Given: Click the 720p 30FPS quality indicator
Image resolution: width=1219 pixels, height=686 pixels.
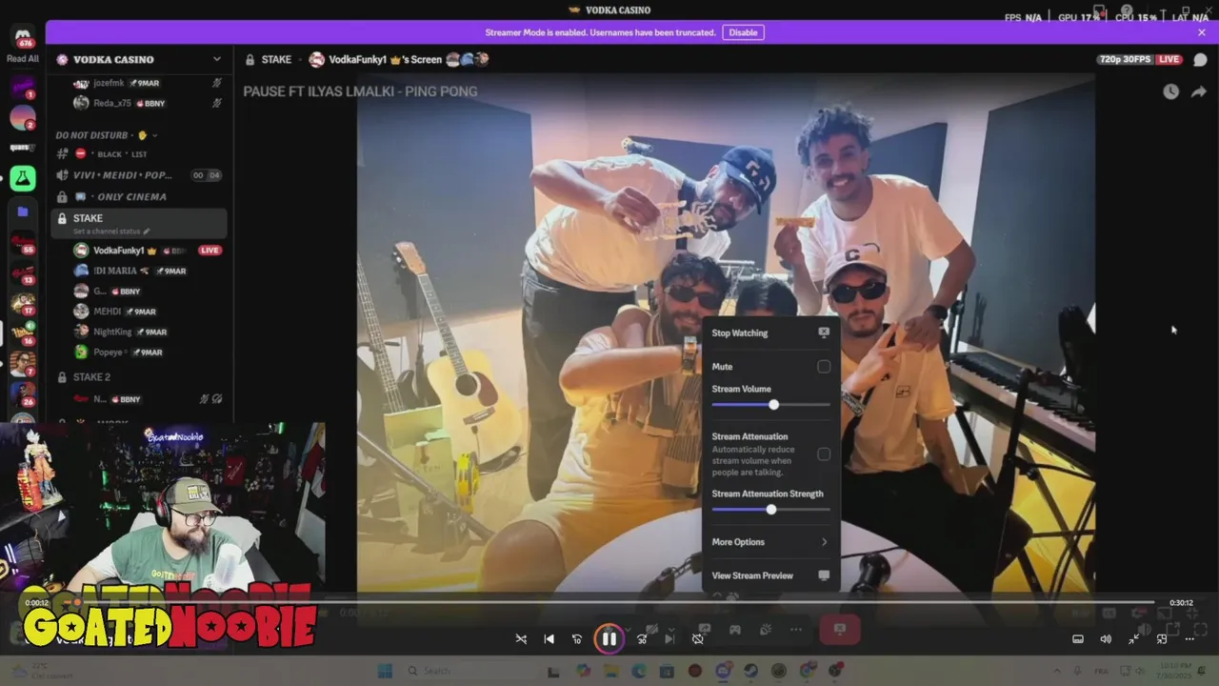Looking at the screenshot, I should [x=1125, y=59].
